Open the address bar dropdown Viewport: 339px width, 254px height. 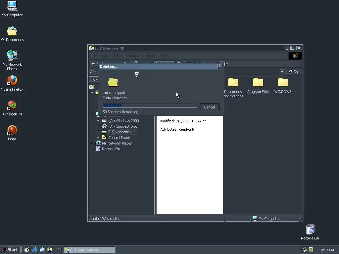tap(282, 72)
